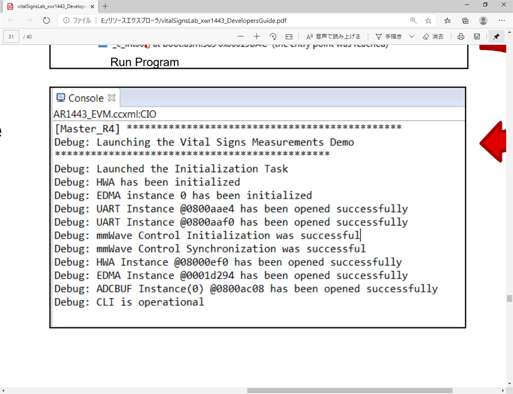This screenshot has height=394, width=513.
Task: Select the 消去 (Erase) tool
Action: [x=434, y=36]
